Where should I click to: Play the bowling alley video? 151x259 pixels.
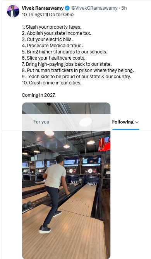coord(66,181)
